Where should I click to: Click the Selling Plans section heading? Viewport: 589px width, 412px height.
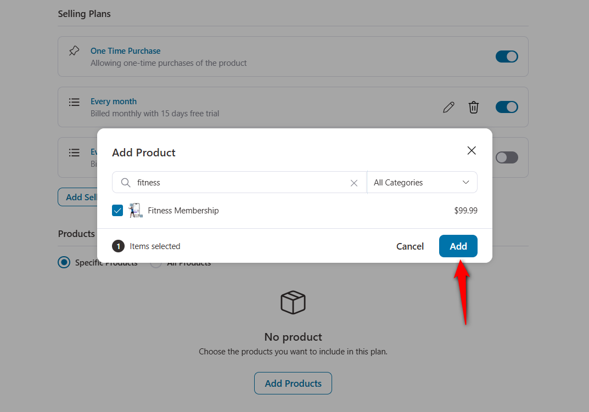(x=84, y=14)
